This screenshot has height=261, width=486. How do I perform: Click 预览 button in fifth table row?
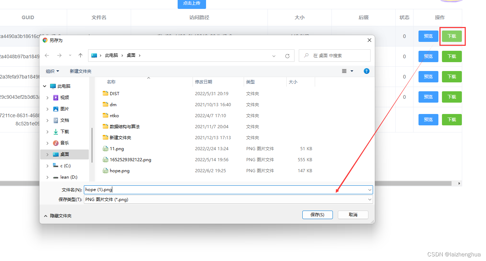(428, 120)
